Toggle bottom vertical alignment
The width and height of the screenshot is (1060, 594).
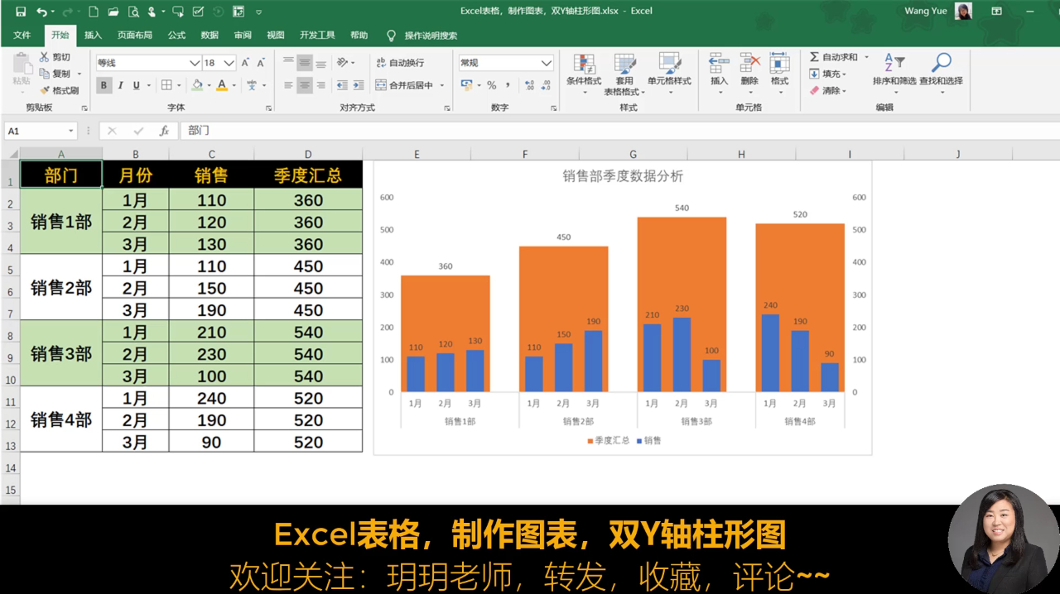320,63
